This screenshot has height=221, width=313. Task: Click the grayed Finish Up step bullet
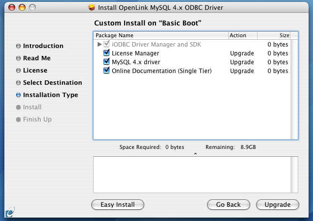(x=18, y=120)
